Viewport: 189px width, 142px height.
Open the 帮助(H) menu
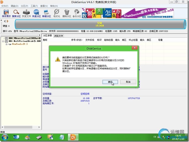54,6
